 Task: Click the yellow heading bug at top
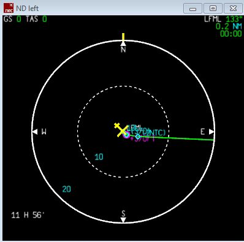pyautogui.click(x=123, y=37)
